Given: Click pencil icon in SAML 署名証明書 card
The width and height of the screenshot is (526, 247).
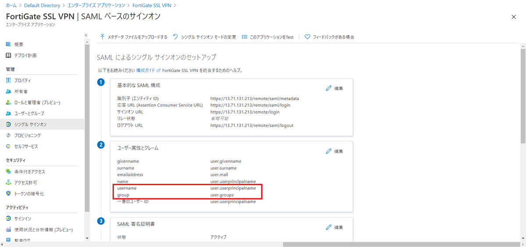Looking at the screenshot, I should pyautogui.click(x=329, y=227).
